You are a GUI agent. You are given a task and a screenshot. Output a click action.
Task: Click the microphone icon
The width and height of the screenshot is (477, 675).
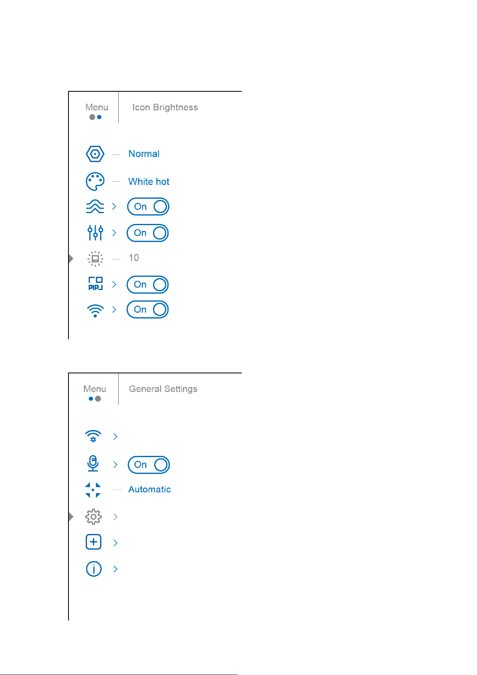pyautogui.click(x=93, y=463)
